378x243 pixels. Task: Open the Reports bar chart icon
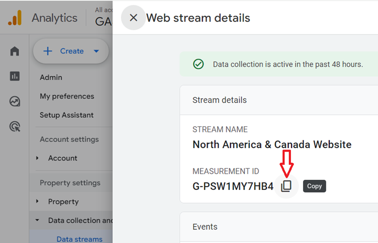pyautogui.click(x=15, y=76)
